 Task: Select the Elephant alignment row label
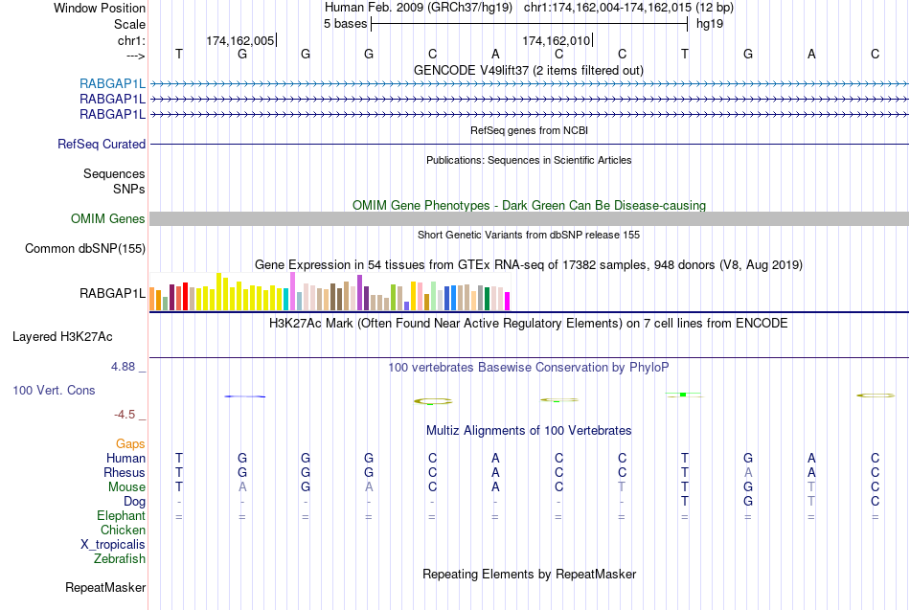[x=122, y=515]
